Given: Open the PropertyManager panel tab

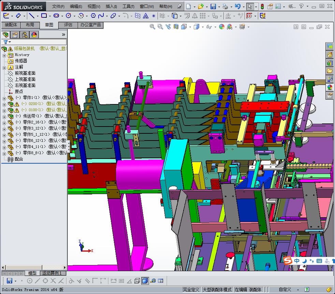Looking at the screenshot, I should [15, 35].
